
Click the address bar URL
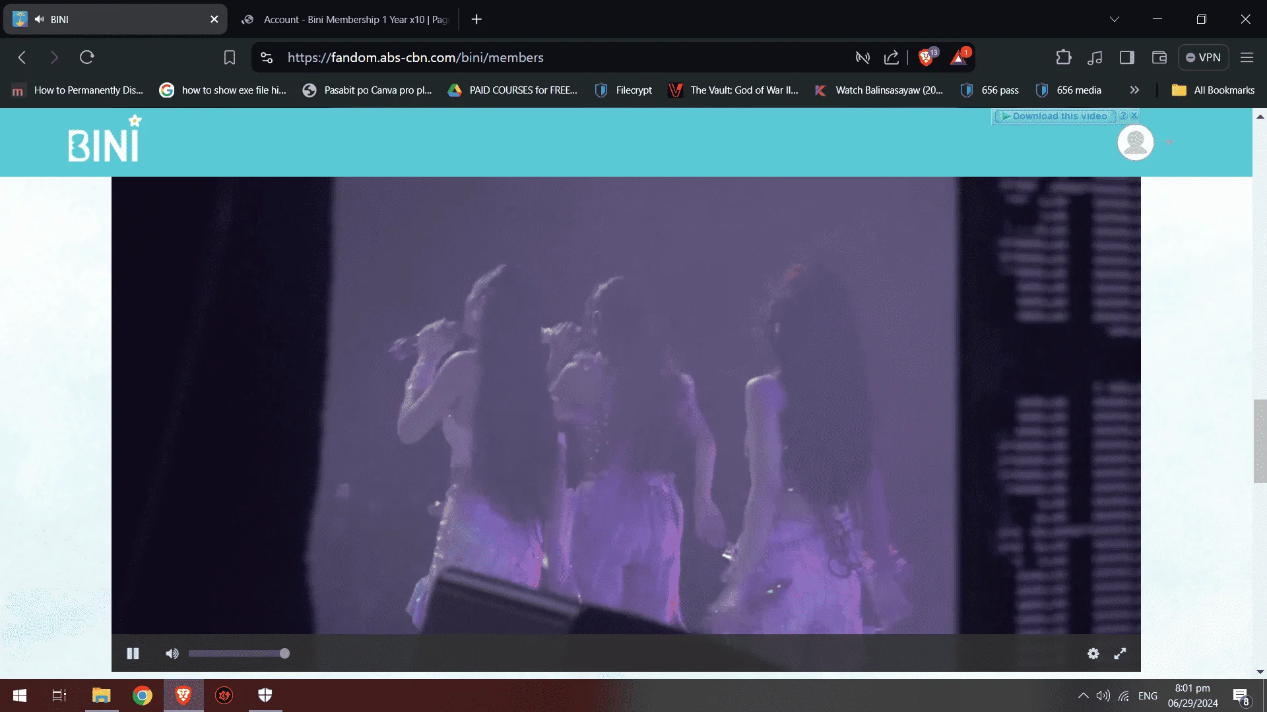(x=415, y=57)
